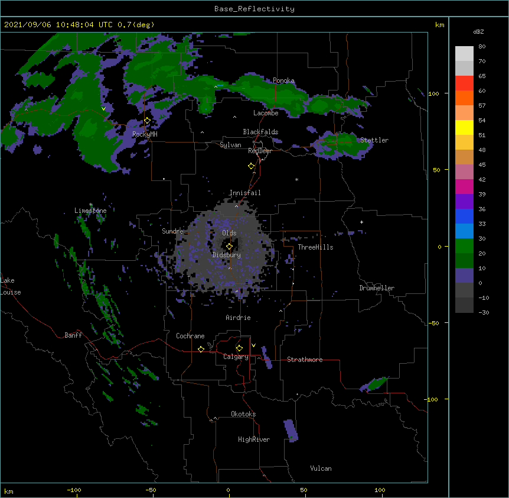Click the Cochrane city label
509x498 pixels.
[190, 336]
